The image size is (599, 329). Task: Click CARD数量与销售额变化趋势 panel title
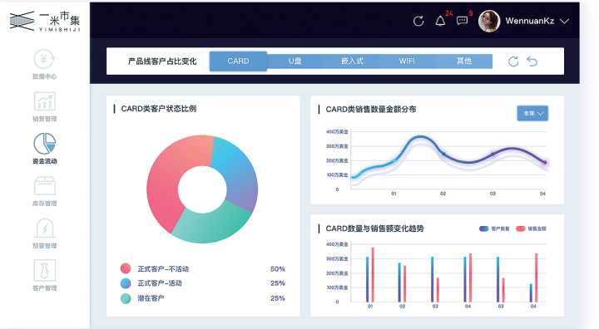374,228
